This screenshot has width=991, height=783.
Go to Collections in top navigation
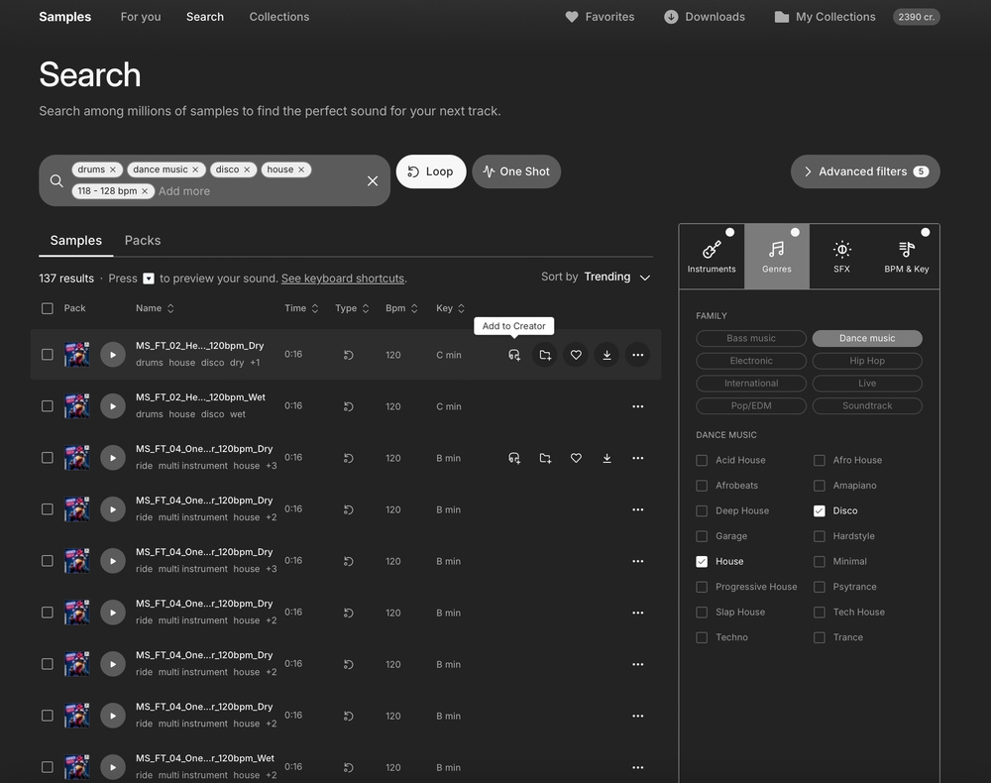pyautogui.click(x=279, y=17)
